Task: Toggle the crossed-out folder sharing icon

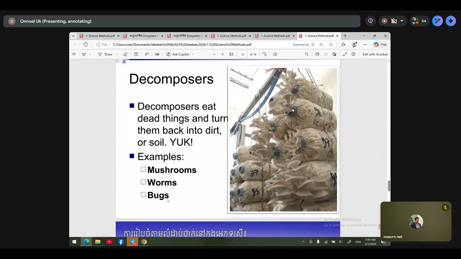Action: click(394, 21)
